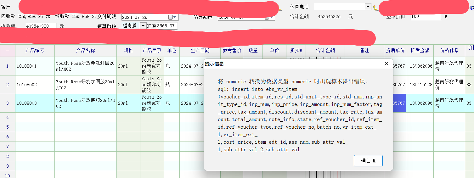Viewport: 474px width, 178px height.
Task: Click 折后金额 cell showing 185416128
Action: [x=420, y=85]
